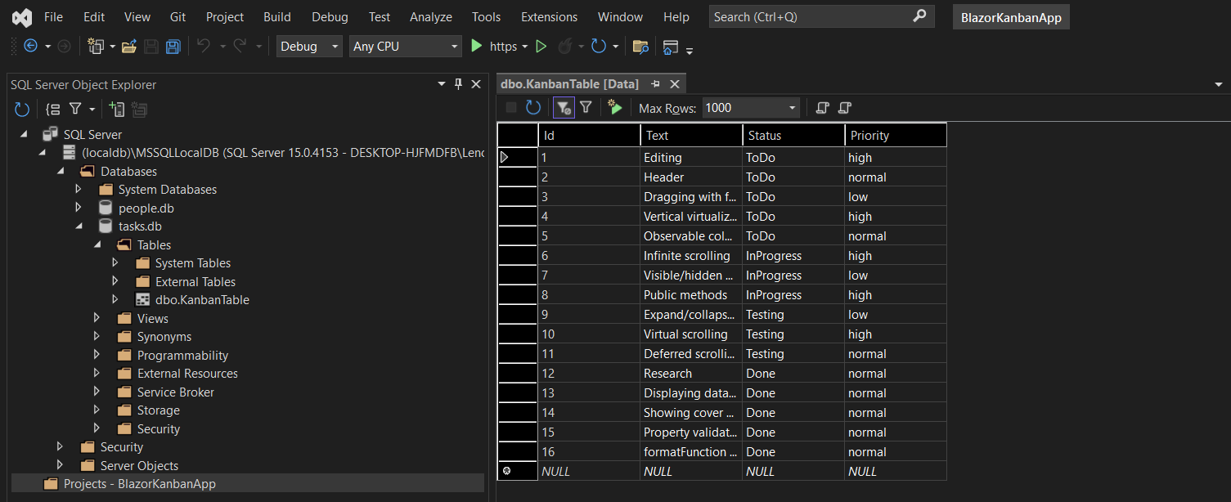Click the Visual Studio logo icon
The height and width of the screenshot is (502, 1231).
22,17
